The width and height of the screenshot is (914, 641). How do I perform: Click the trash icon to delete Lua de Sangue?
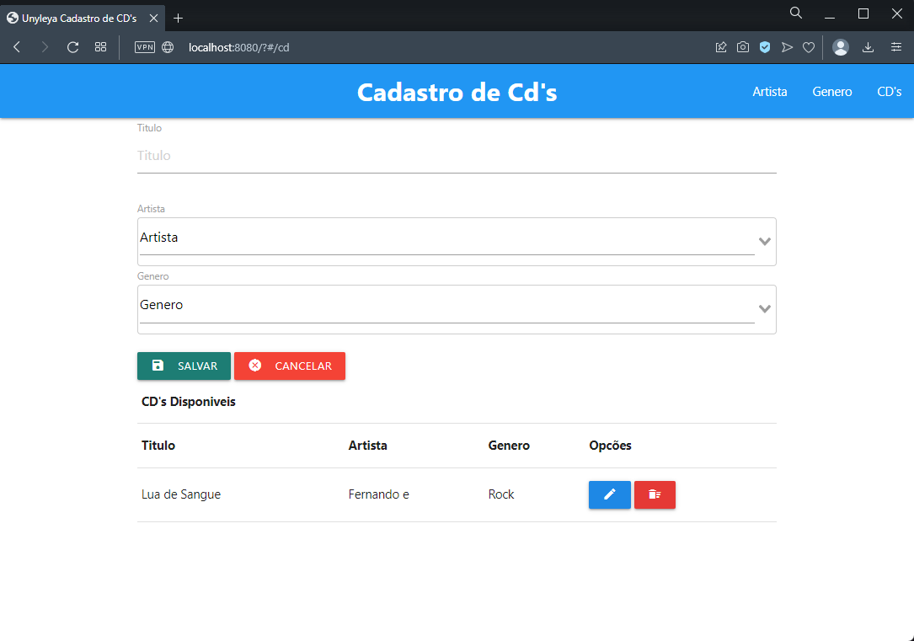click(x=655, y=494)
